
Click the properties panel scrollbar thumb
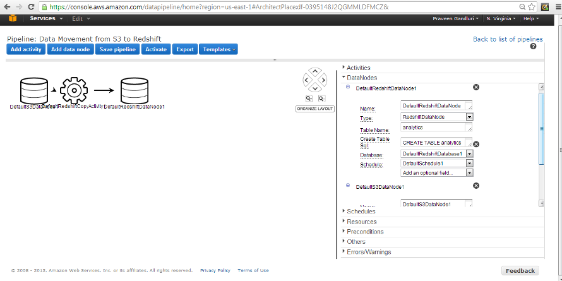pos(542,128)
